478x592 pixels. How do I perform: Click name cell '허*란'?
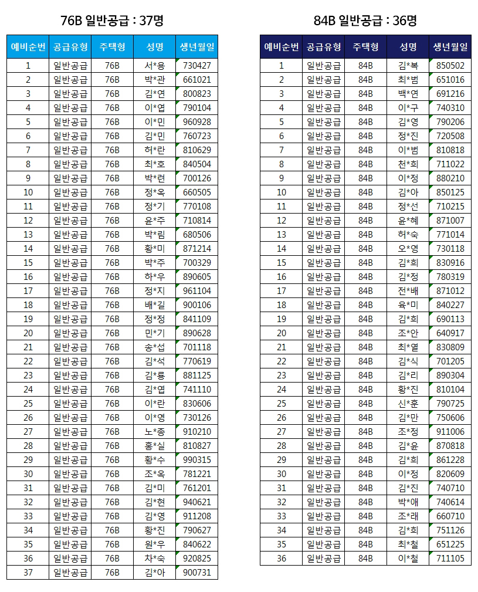click(155, 150)
